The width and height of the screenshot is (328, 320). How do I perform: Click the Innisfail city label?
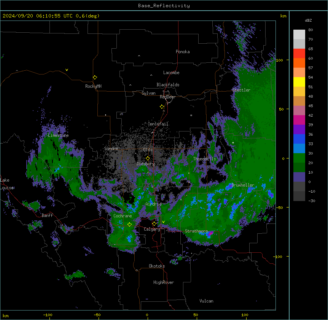158,124
